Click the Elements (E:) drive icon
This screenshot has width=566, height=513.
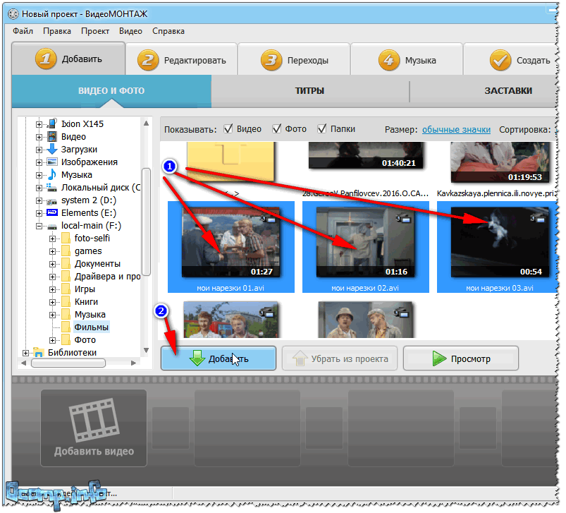coord(52,213)
